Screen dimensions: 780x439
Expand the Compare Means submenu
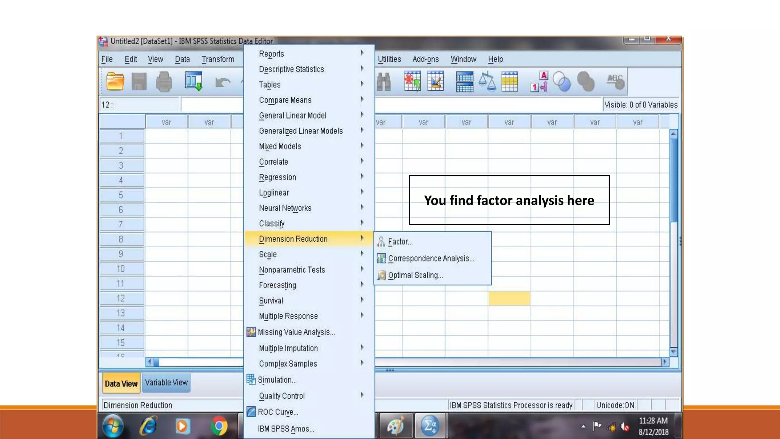[308, 100]
